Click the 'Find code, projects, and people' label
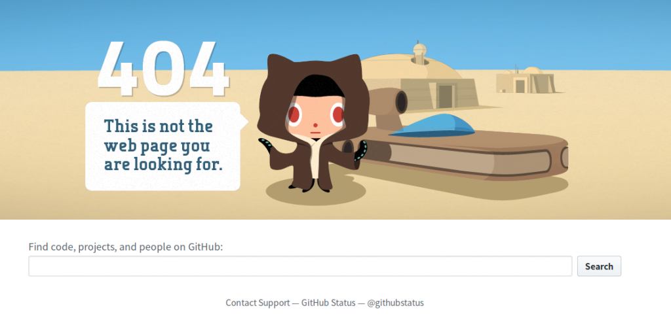Screen dimensions: 671x327 [x=126, y=247]
